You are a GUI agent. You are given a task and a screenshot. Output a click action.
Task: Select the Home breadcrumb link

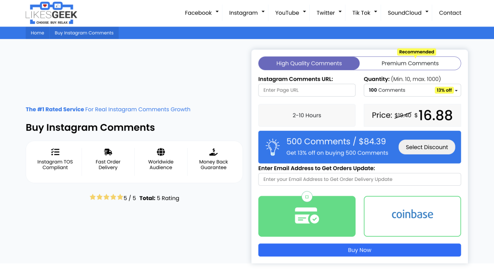pyautogui.click(x=37, y=33)
